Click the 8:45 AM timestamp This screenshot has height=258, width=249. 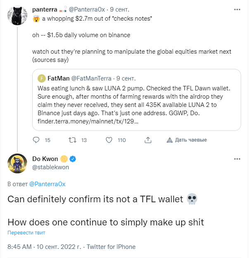[x=19, y=247]
